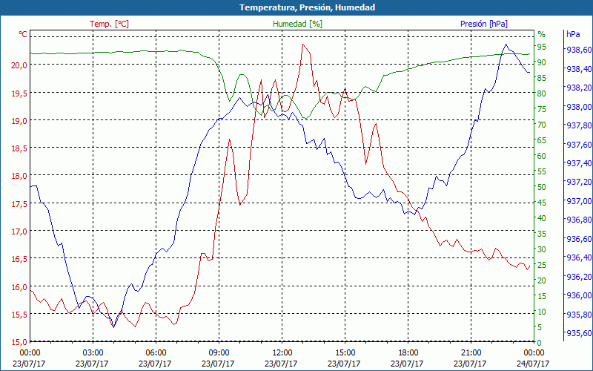Click the 15,5 temperature axis value
The height and width of the screenshot is (371, 593).
point(19,315)
